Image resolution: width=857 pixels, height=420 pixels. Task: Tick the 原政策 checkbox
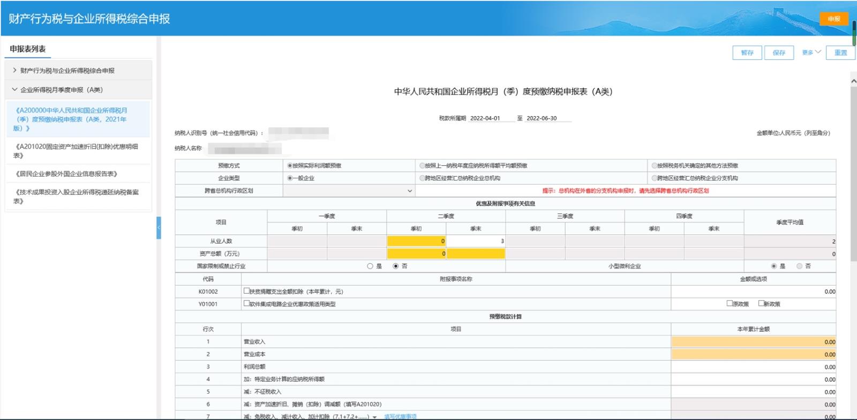click(730, 303)
